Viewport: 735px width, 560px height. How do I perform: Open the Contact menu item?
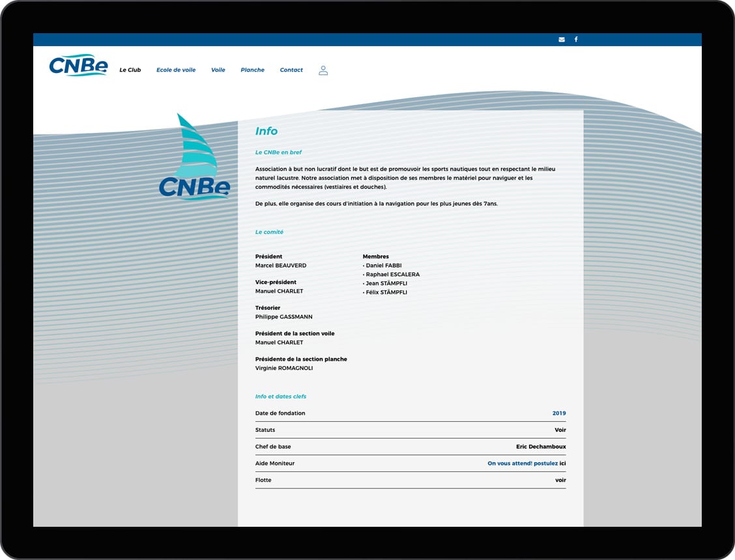coord(291,70)
